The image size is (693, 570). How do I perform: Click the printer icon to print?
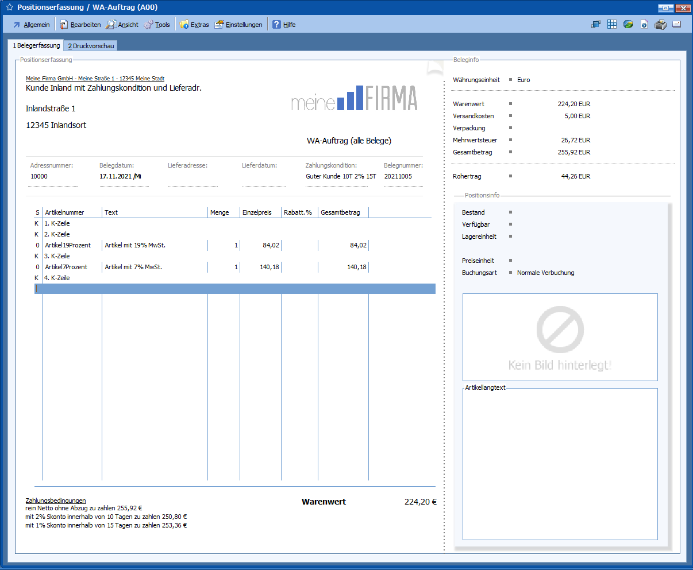pyautogui.click(x=661, y=25)
